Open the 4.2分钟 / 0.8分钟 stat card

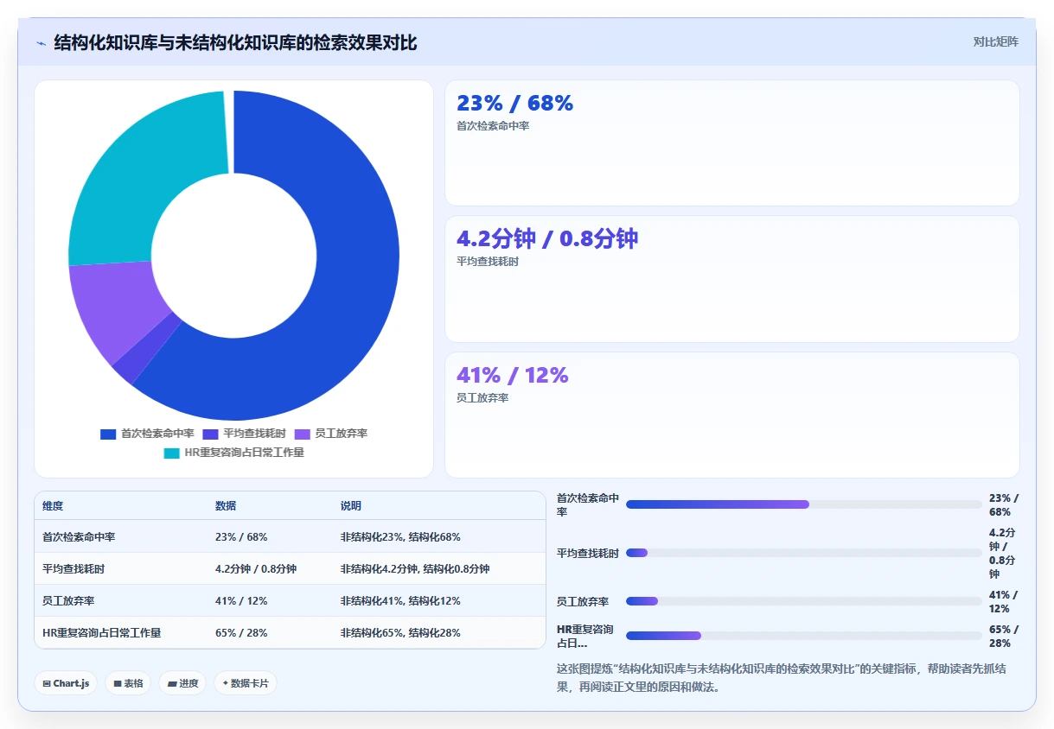pyautogui.click(x=731, y=279)
